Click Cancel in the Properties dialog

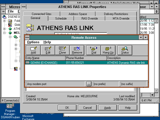point(87,108)
